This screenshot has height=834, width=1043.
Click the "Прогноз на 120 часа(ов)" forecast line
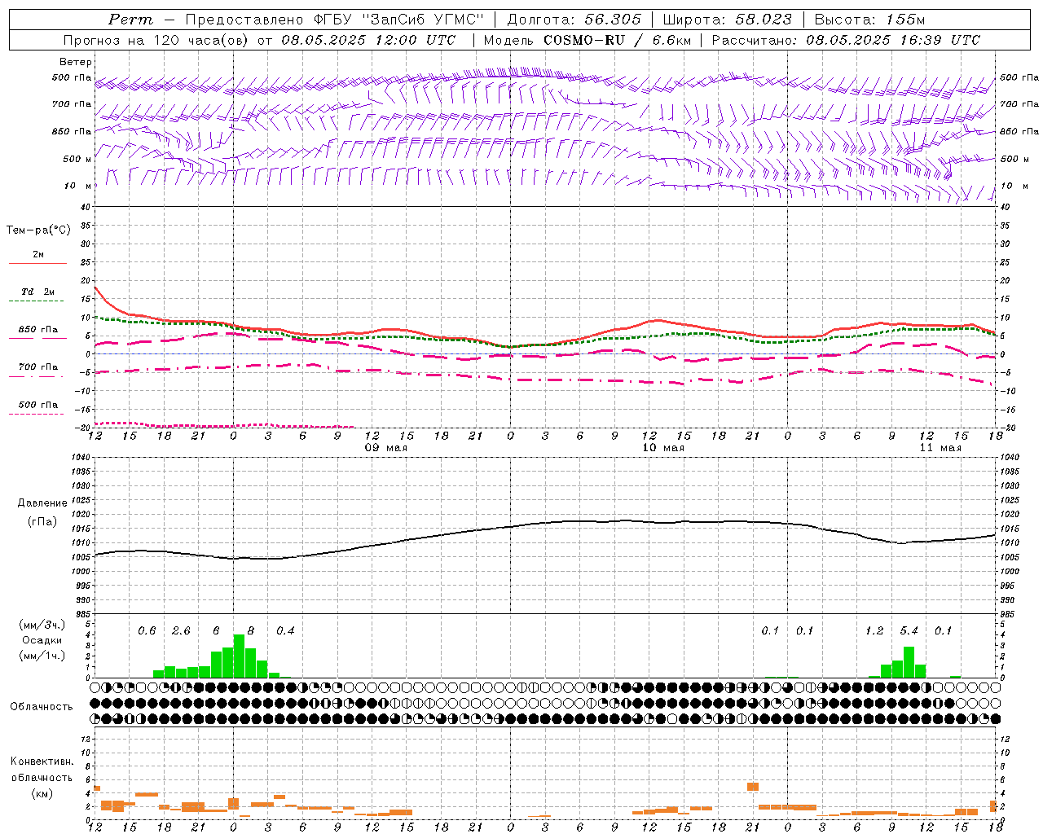pos(156,40)
